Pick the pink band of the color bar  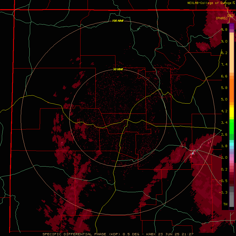tap(232, 159)
